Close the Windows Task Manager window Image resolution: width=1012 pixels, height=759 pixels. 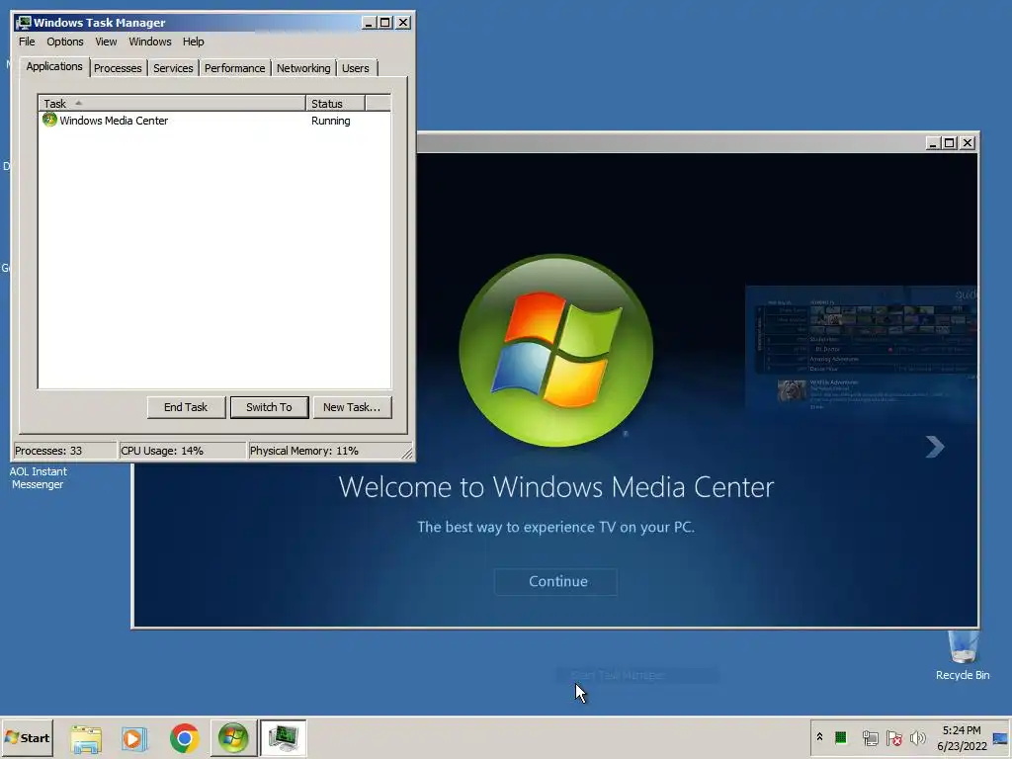point(403,23)
